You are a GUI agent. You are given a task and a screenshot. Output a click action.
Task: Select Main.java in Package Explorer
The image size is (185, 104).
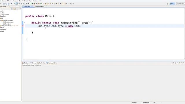coord(7,24)
